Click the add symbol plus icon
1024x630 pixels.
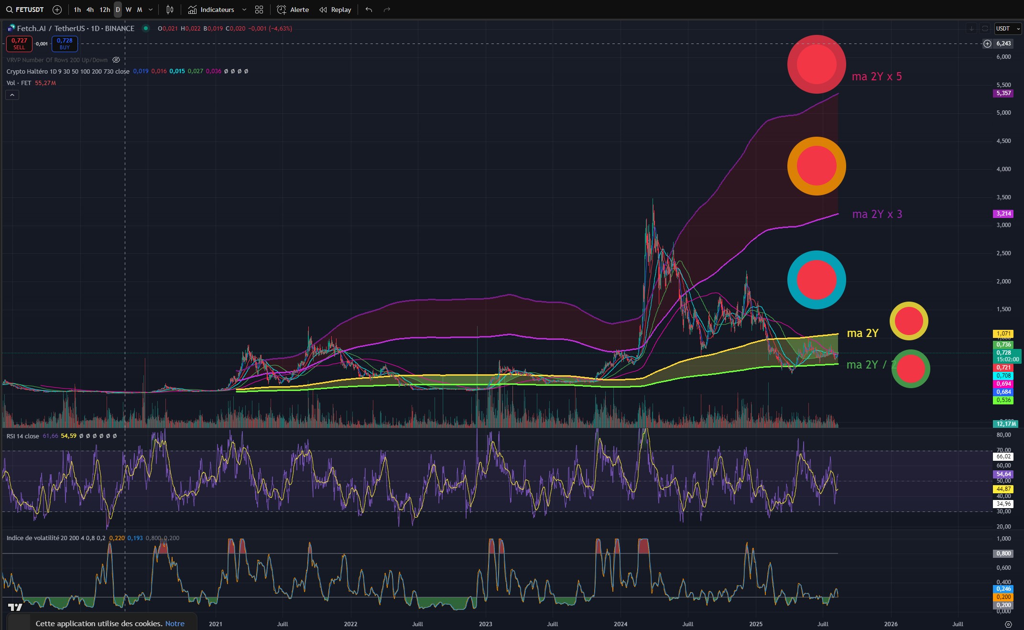coord(57,10)
